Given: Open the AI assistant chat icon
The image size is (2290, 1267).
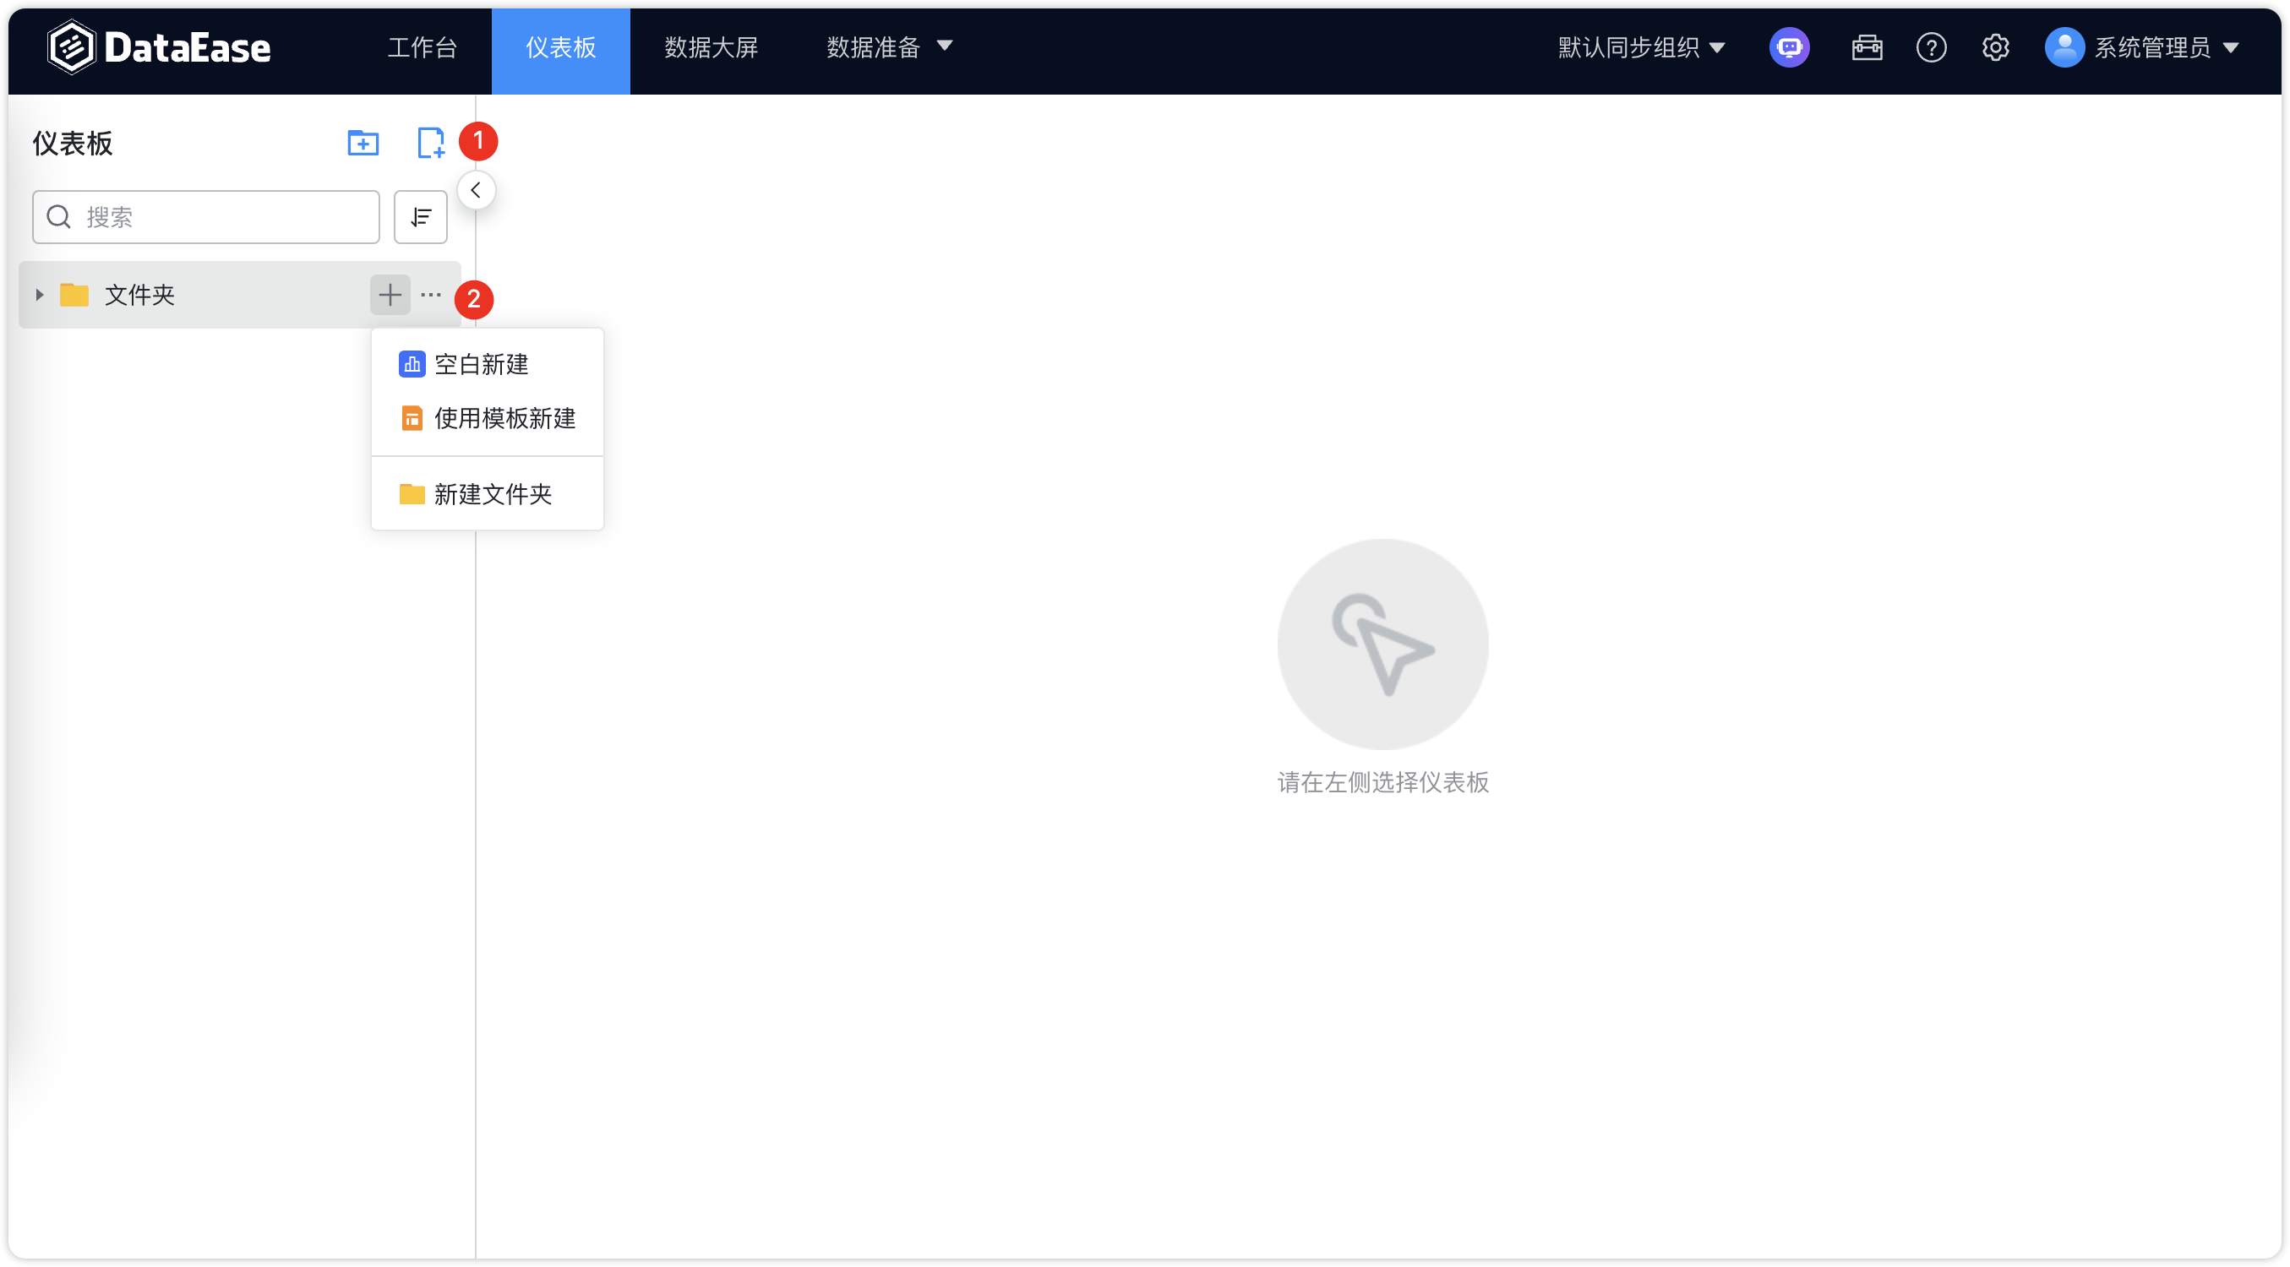Looking at the screenshot, I should (1789, 48).
